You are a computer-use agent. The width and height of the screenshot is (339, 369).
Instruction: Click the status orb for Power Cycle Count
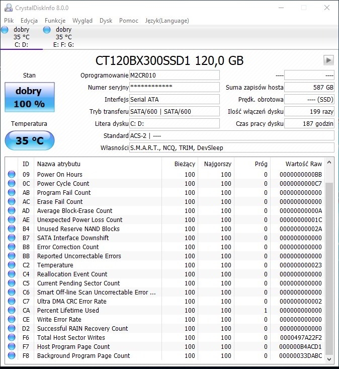pos(12,183)
